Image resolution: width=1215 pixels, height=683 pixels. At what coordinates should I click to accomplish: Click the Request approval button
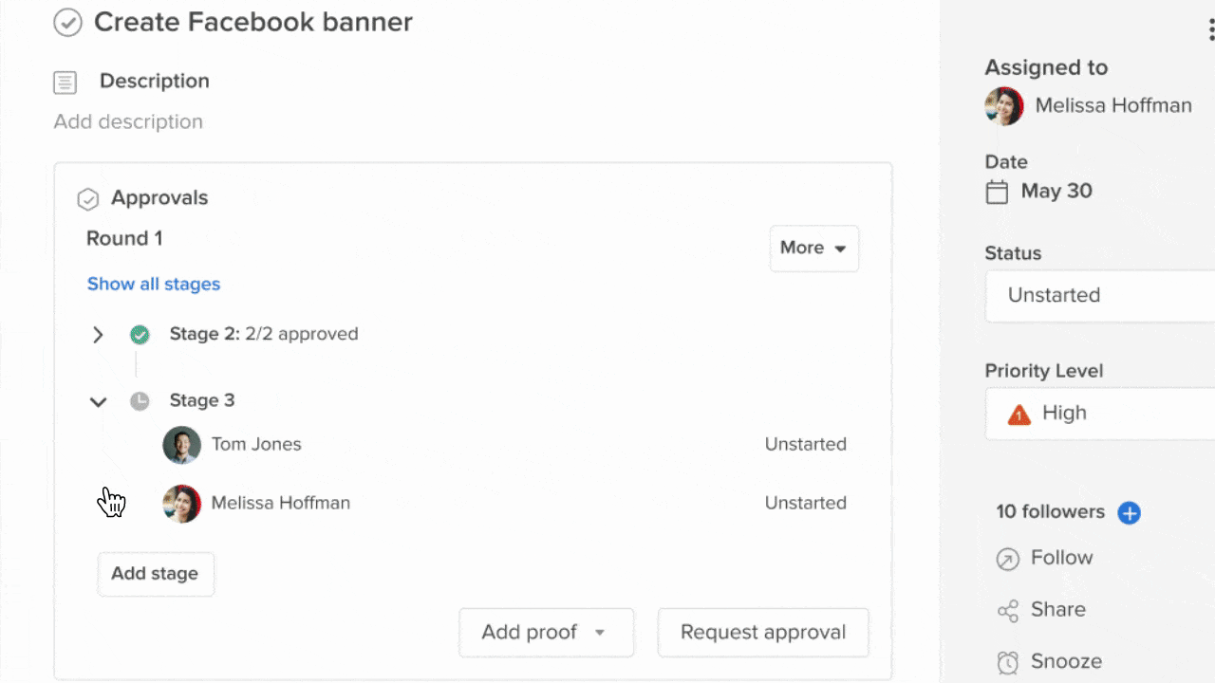pos(763,633)
